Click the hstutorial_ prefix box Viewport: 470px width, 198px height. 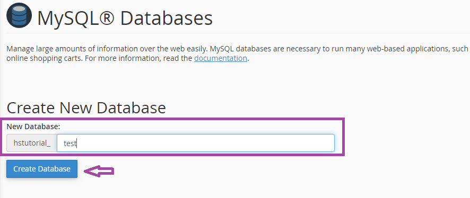pyautogui.click(x=32, y=143)
